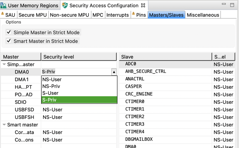
Task: Open ADC0 security level NS-User cell
Action: [223, 64]
